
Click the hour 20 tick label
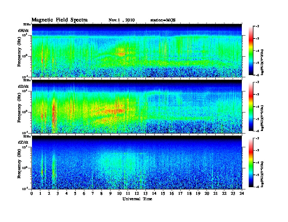pos(207,194)
